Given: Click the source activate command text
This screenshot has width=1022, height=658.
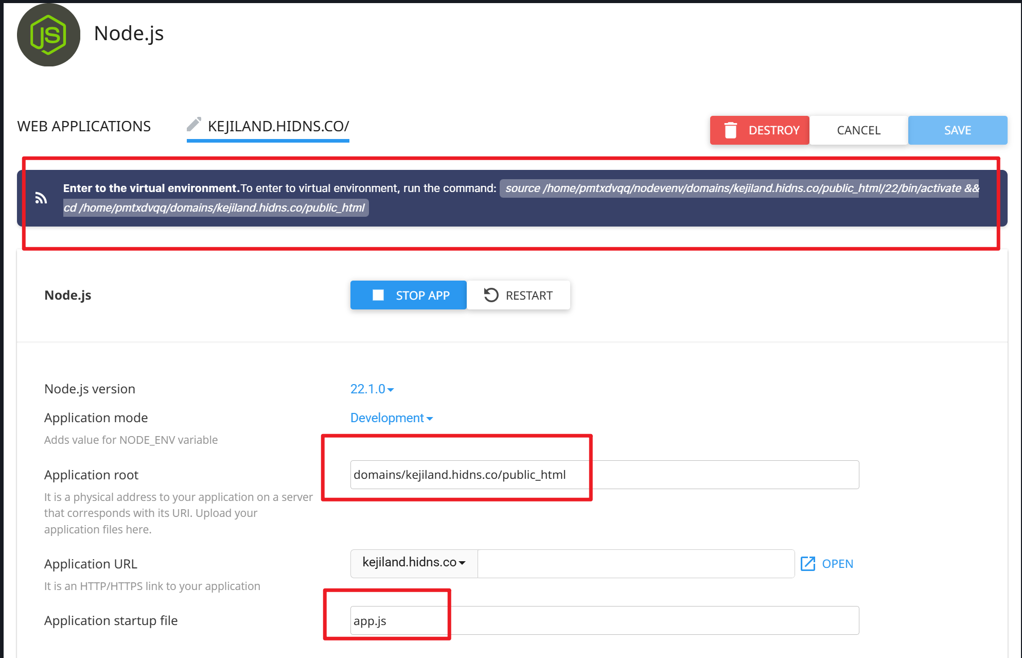Looking at the screenshot, I should [521, 198].
